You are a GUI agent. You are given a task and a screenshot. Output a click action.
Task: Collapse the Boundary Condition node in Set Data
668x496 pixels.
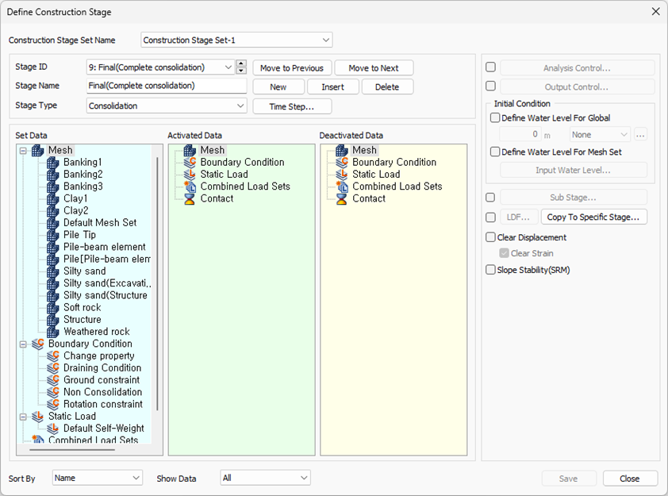click(x=23, y=344)
